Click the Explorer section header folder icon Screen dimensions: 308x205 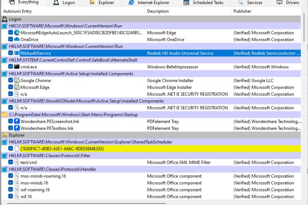pos(4,135)
